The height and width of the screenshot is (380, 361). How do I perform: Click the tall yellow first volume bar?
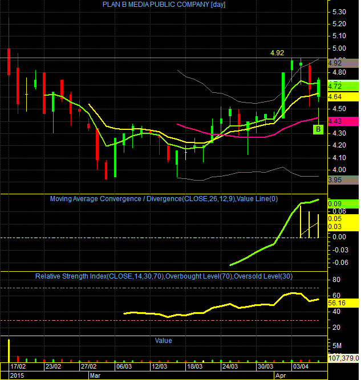pyautogui.click(x=9, y=351)
